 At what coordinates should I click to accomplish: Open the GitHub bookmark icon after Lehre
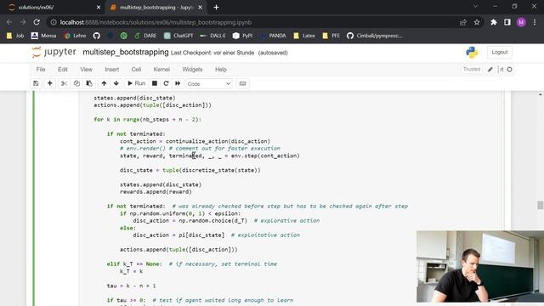pyautogui.click(x=96, y=36)
